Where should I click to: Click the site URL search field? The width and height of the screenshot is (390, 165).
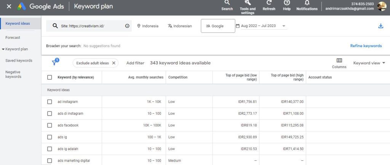click(x=89, y=26)
